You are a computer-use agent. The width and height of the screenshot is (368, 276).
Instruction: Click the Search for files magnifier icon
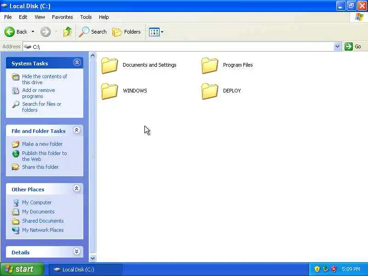coord(16,104)
